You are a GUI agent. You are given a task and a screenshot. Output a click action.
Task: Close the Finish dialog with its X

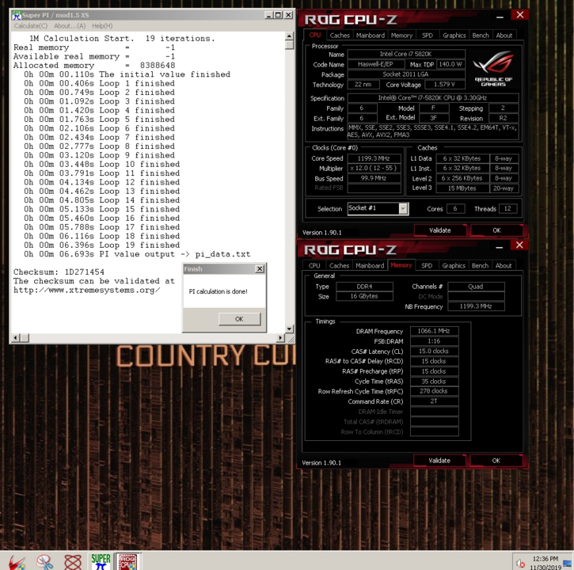coord(260,268)
